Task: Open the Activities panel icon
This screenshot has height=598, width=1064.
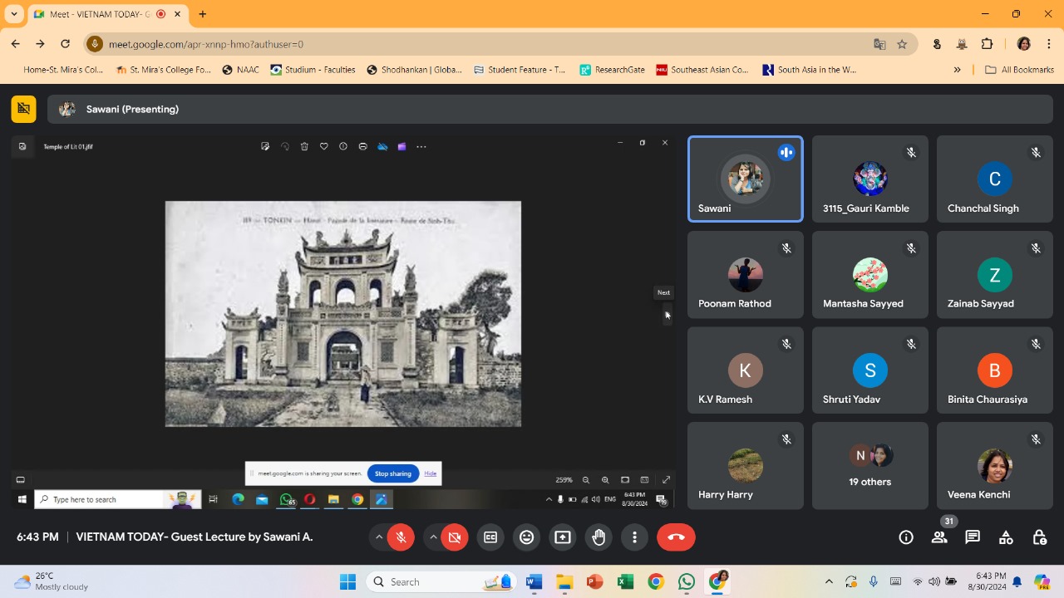Action: pos(1006,537)
